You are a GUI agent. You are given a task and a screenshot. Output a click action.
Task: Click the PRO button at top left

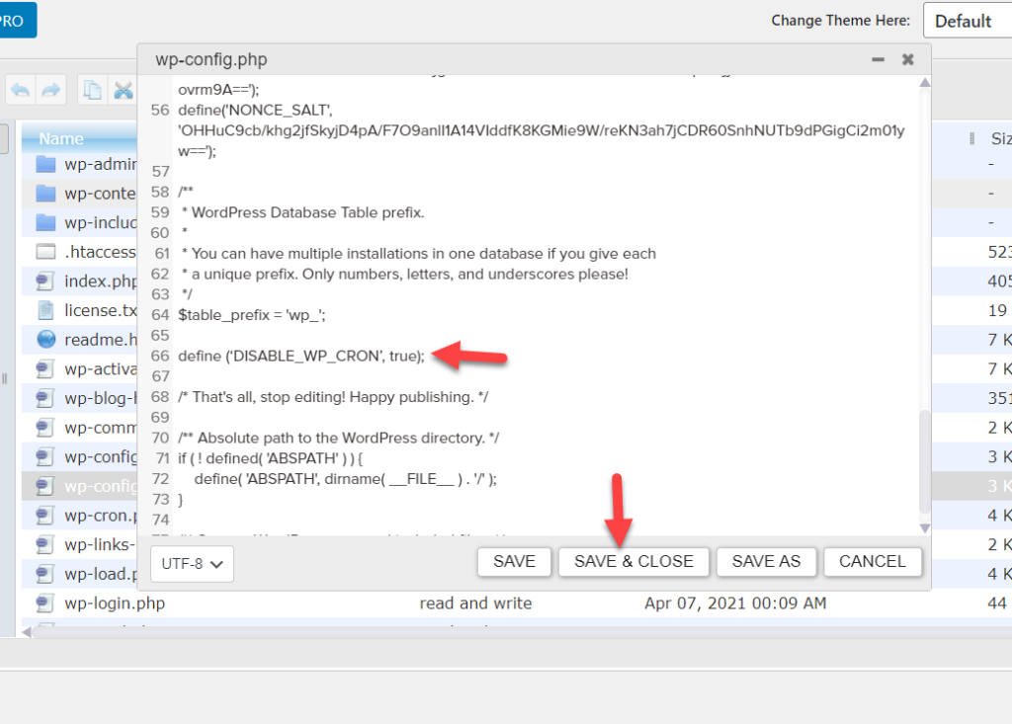tap(17, 20)
